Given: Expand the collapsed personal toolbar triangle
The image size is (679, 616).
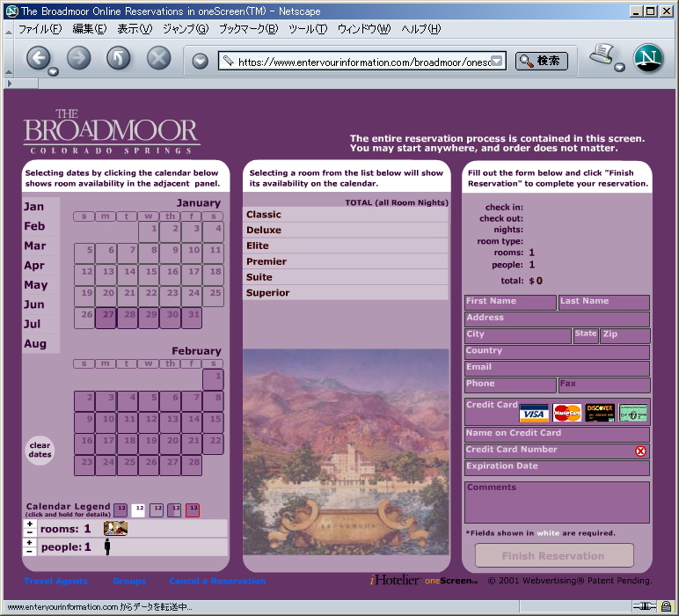Looking at the screenshot, I should [10, 84].
